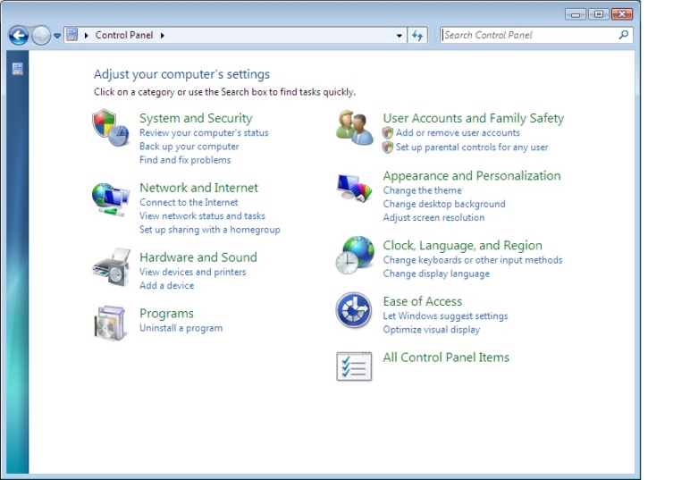Expand arrow after Control Panel breadcrumb
The image size is (673, 480).
[163, 35]
